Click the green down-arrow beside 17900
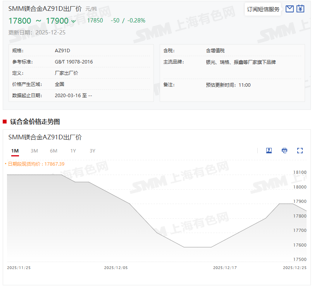This screenshot has width=312, height=288. (74, 21)
